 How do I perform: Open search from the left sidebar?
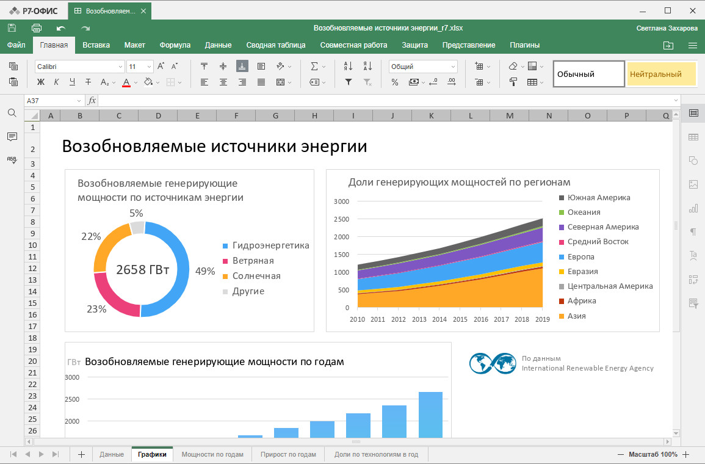tap(12, 113)
